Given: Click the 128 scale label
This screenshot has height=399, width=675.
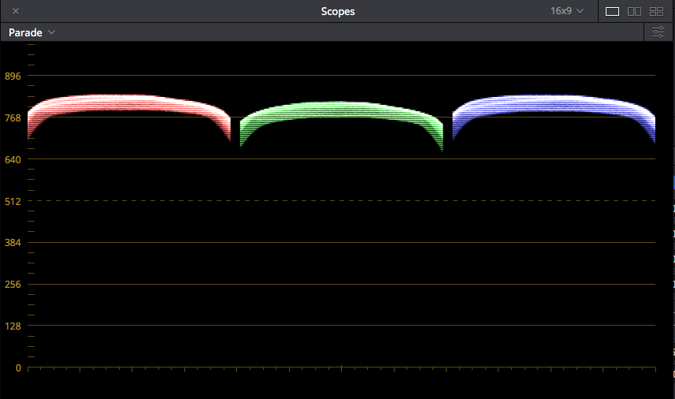Looking at the screenshot, I should (13, 326).
